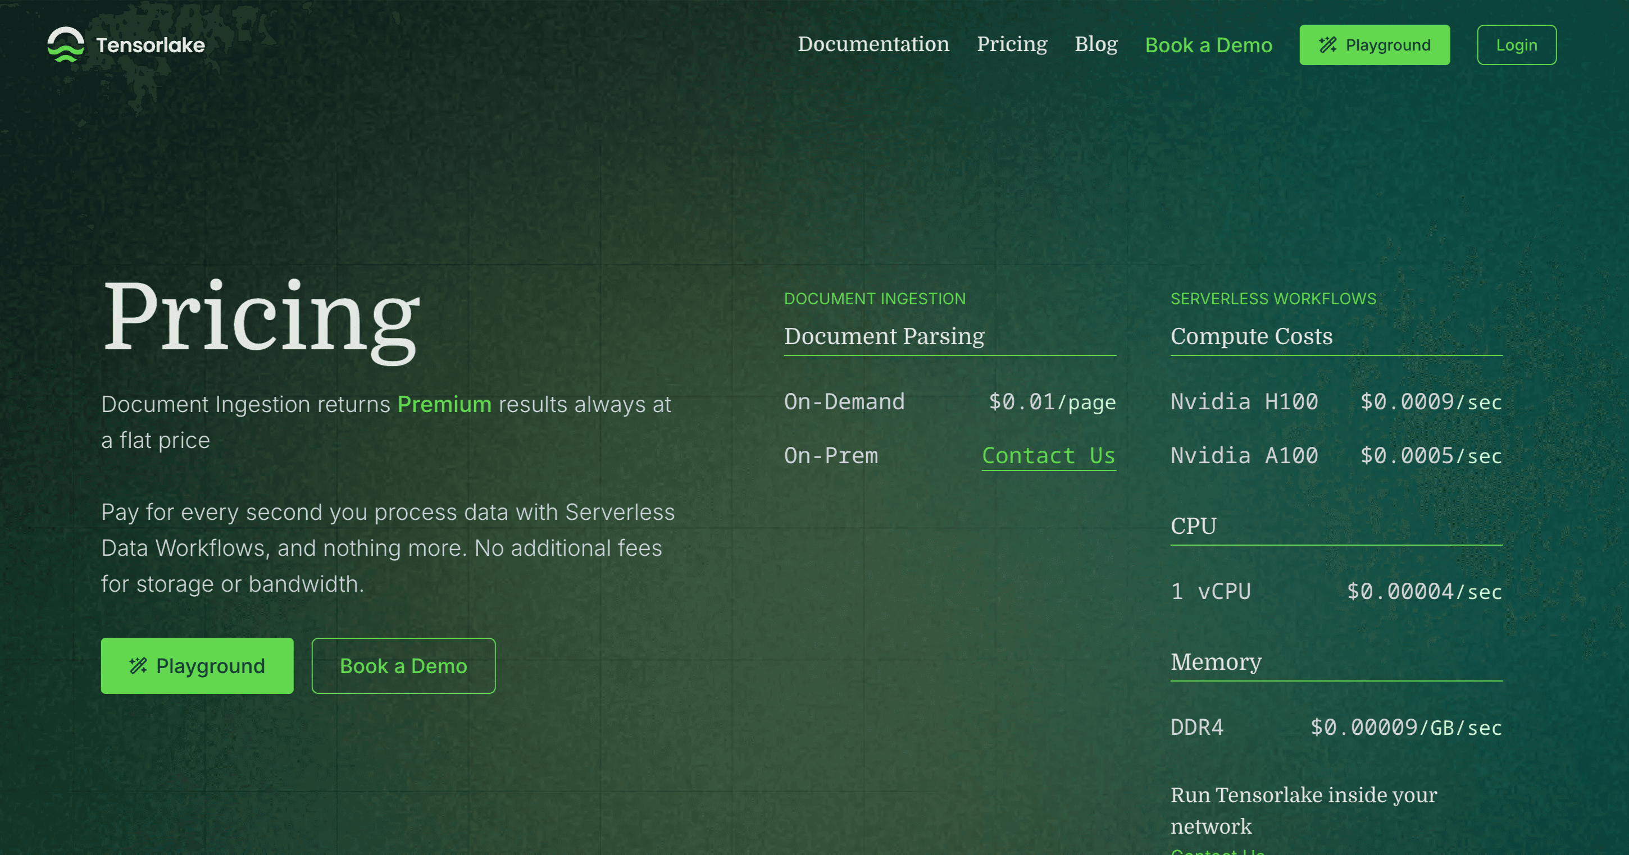Click the 1 vCPU label
This screenshot has height=855, width=1629.
[x=1211, y=592]
